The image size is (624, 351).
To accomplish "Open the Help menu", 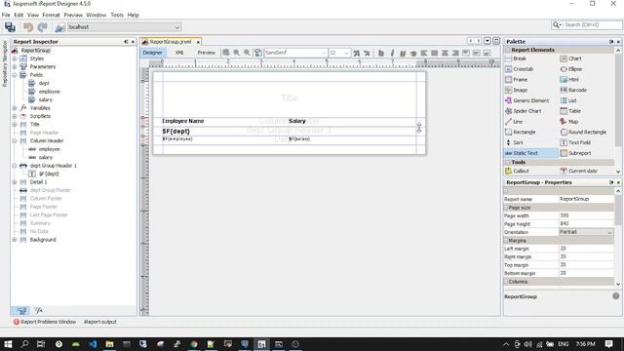I will click(x=134, y=16).
